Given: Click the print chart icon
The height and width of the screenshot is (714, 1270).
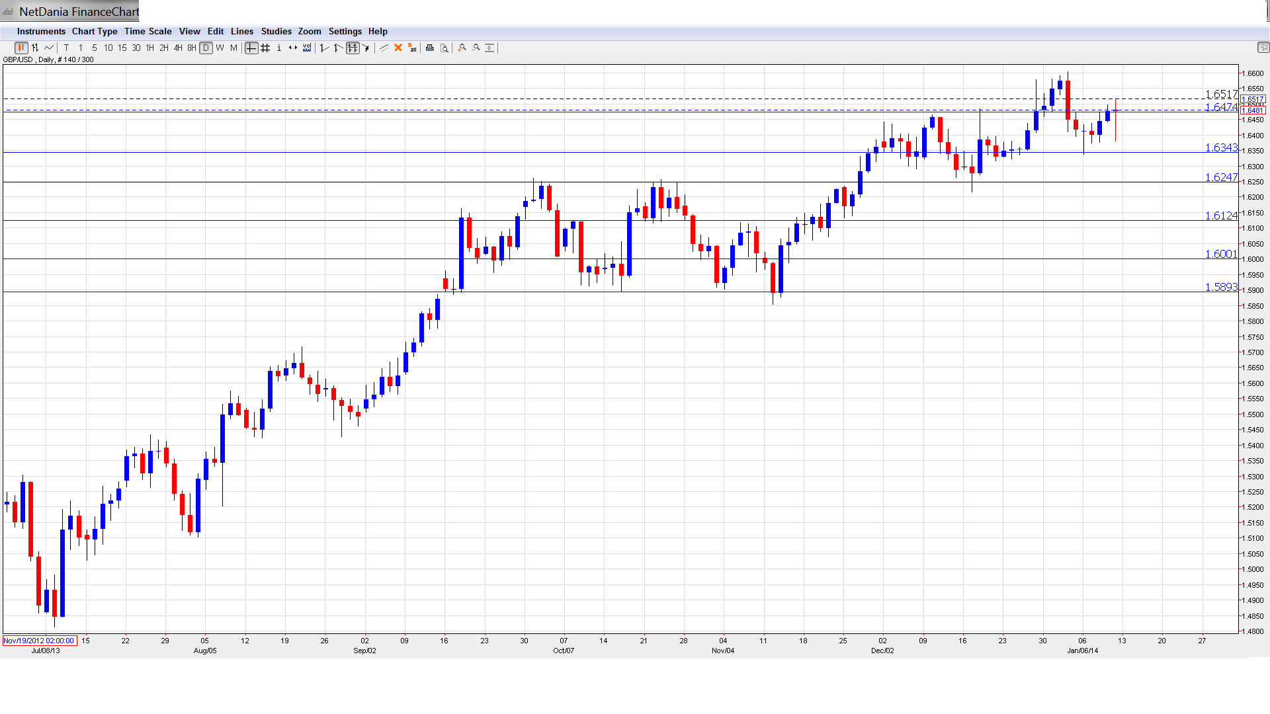Looking at the screenshot, I should point(430,48).
